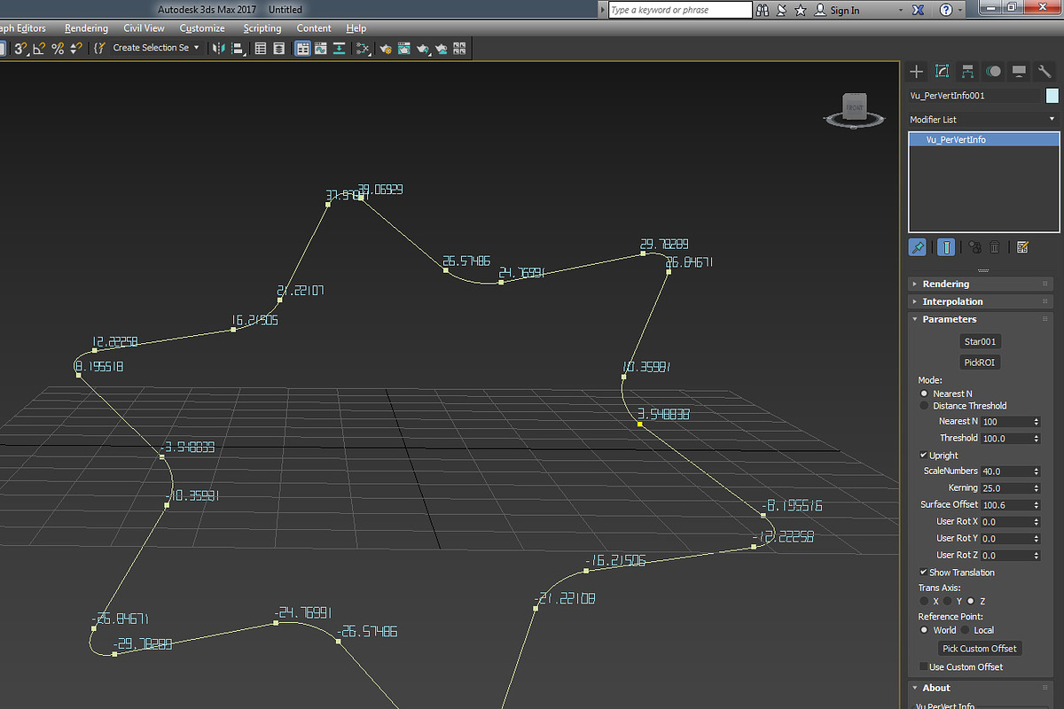Toggle the Angle Snap icon
Screen dimensions: 1064x709
coord(38,48)
